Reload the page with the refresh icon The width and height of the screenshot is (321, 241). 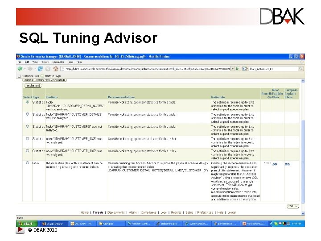point(40,69)
